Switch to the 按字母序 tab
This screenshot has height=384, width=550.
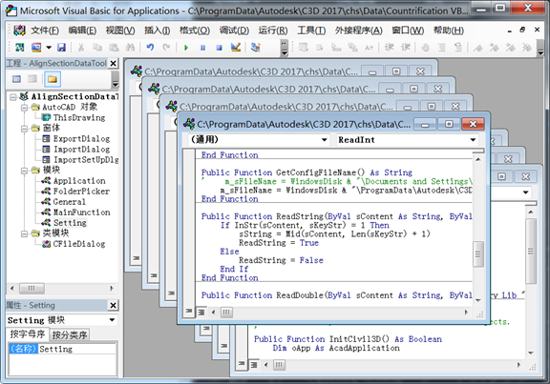tap(28, 334)
